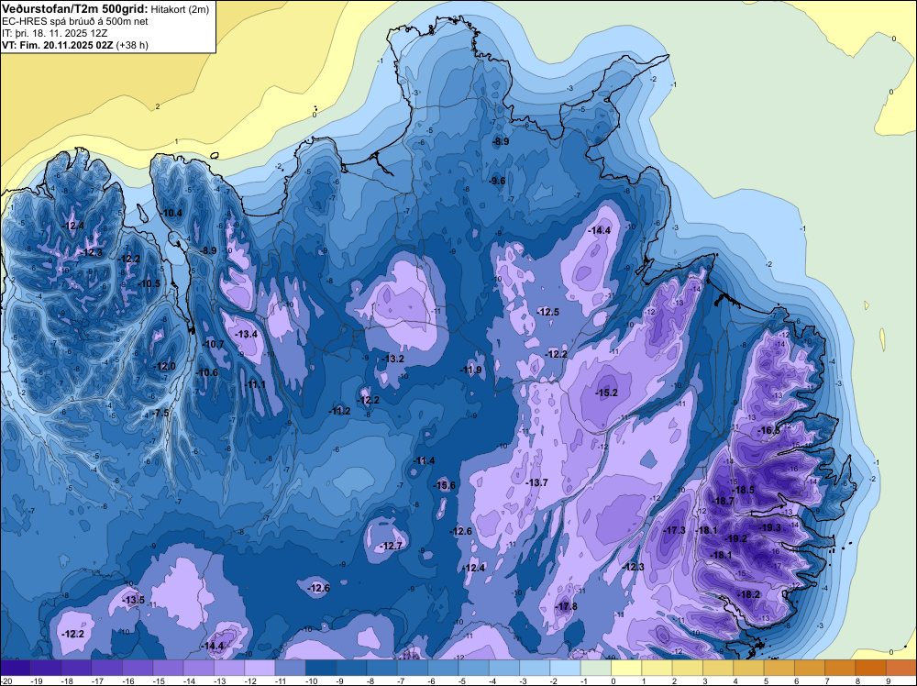Click the -10.6 temperature label
The width and height of the screenshot is (917, 686).
pyautogui.click(x=207, y=372)
